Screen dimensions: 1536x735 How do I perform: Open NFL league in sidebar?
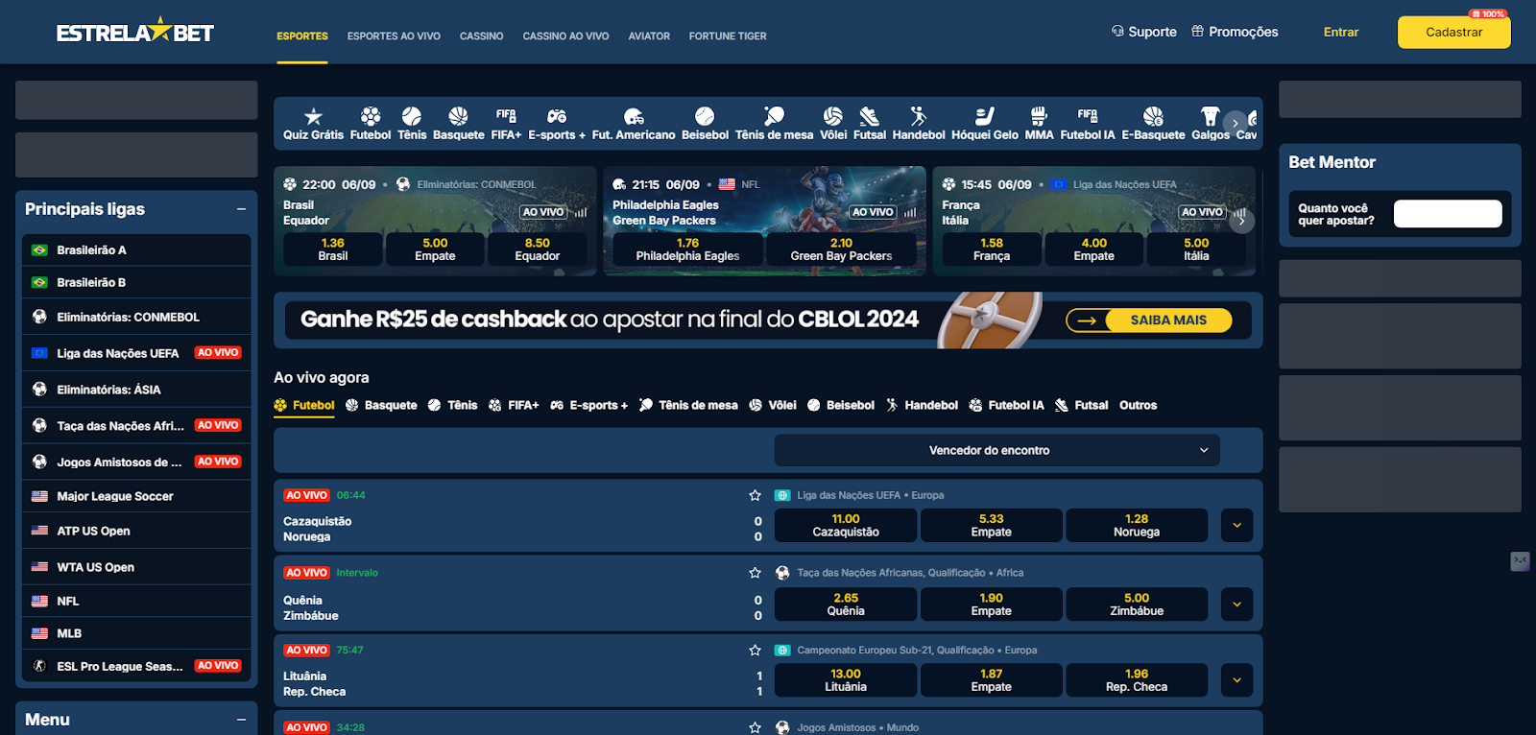coord(136,601)
